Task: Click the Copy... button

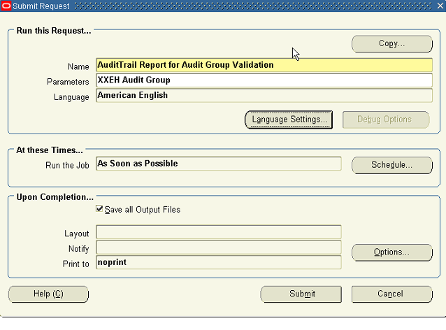Action: coord(391,43)
